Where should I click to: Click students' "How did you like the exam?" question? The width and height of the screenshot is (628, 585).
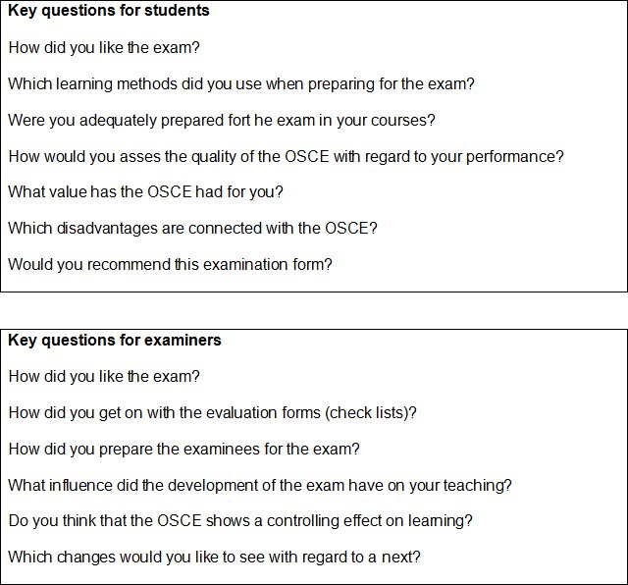tap(104, 47)
